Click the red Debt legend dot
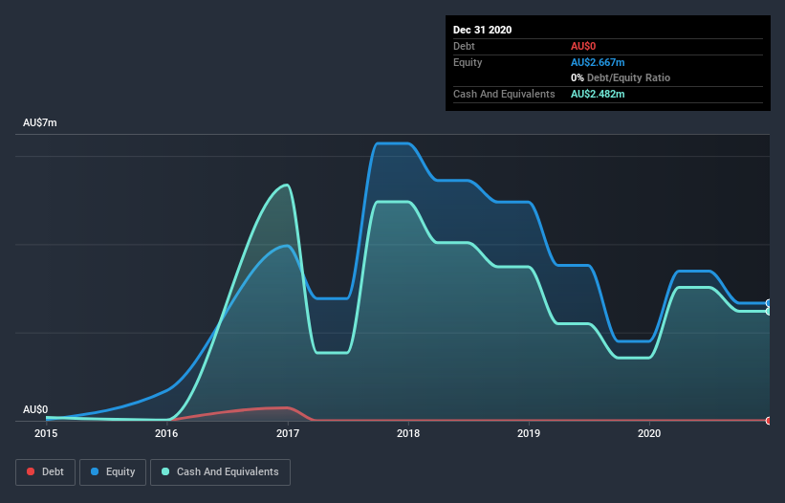Screen dimensions: 785x503 tap(31, 471)
